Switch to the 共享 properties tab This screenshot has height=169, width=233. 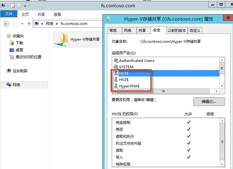point(143,31)
